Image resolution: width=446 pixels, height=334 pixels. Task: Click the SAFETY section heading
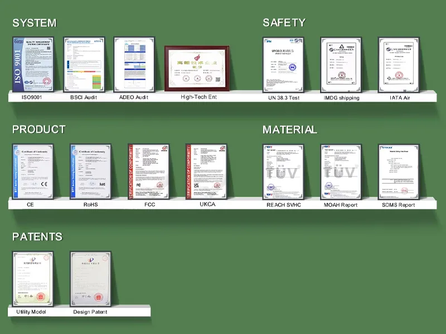[284, 23]
